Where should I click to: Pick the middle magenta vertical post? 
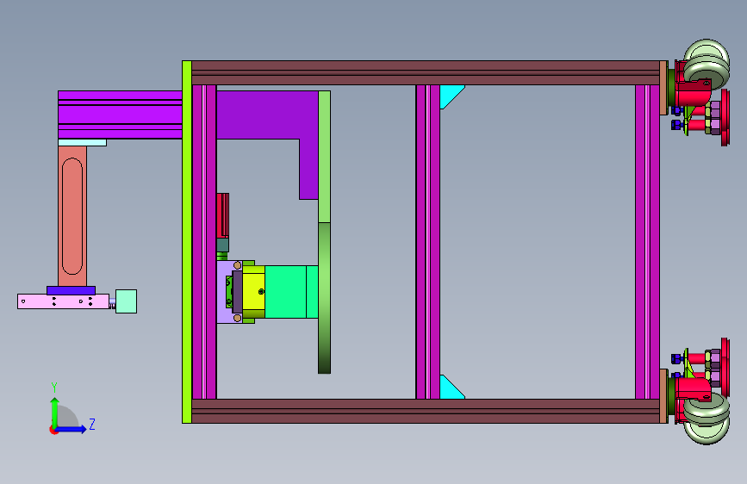(x=428, y=242)
